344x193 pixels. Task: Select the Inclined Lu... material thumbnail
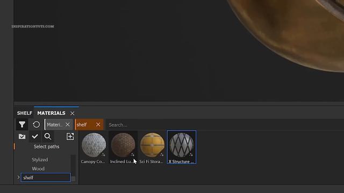pos(123,147)
